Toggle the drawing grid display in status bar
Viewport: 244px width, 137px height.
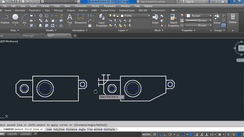point(154,134)
